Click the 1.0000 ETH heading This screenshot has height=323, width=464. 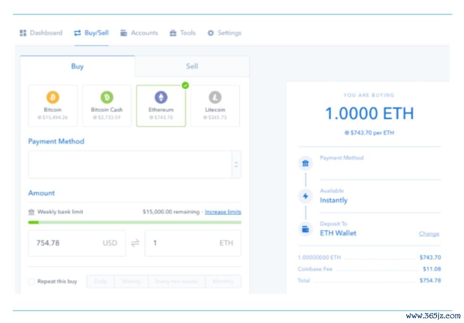(x=369, y=113)
